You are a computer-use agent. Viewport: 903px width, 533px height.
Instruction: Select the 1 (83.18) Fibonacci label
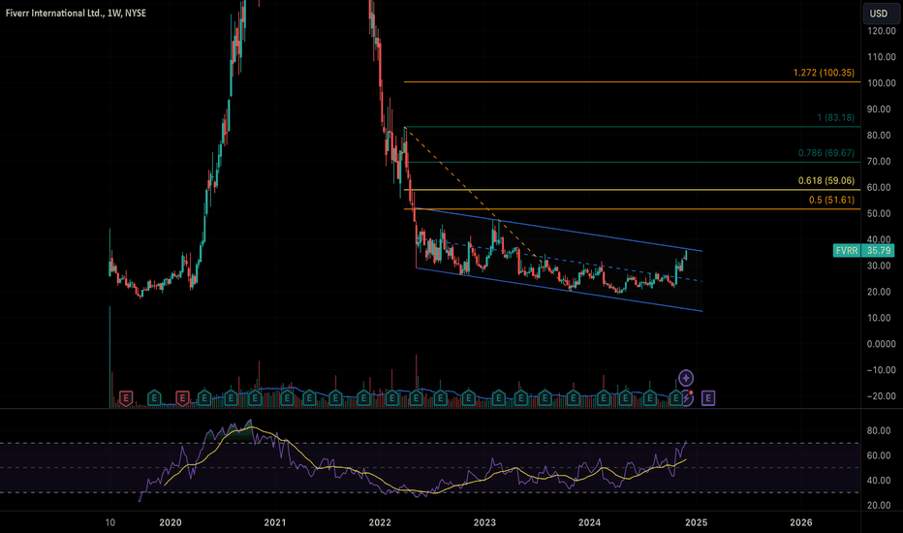[x=835, y=117]
